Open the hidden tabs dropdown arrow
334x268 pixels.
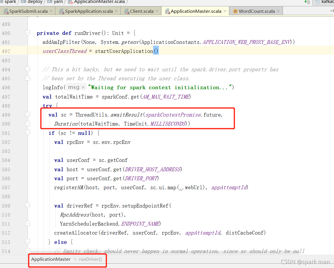coord(332,11)
